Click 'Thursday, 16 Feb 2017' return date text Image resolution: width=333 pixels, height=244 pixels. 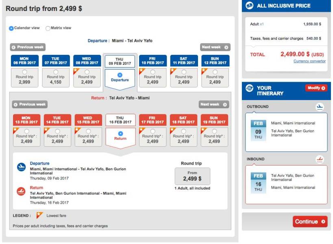coord(49,203)
